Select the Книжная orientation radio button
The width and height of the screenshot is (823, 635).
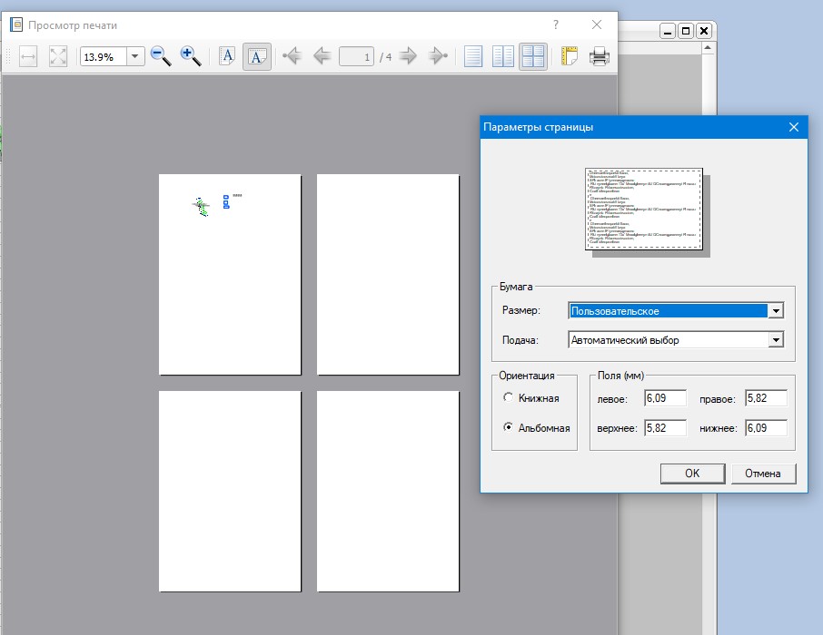click(x=508, y=398)
